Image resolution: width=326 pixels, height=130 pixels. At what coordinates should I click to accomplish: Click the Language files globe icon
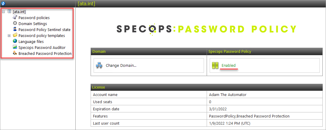pyautogui.click(x=15, y=41)
